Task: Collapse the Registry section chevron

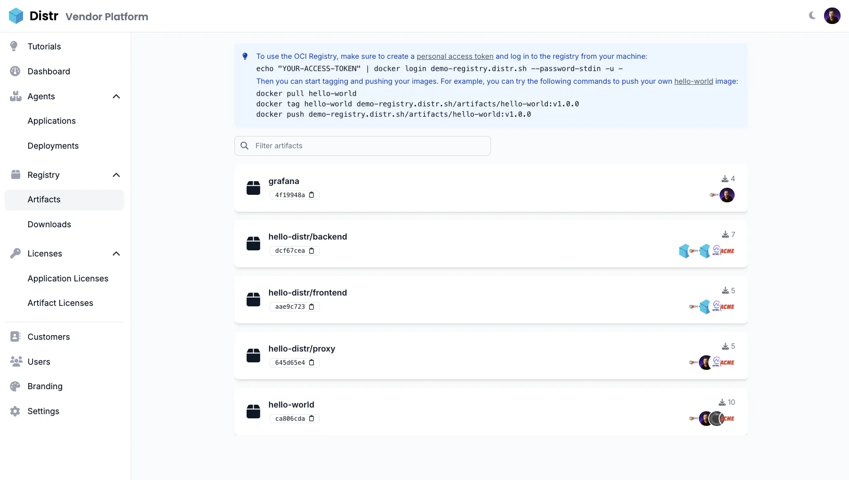Action: (x=116, y=175)
